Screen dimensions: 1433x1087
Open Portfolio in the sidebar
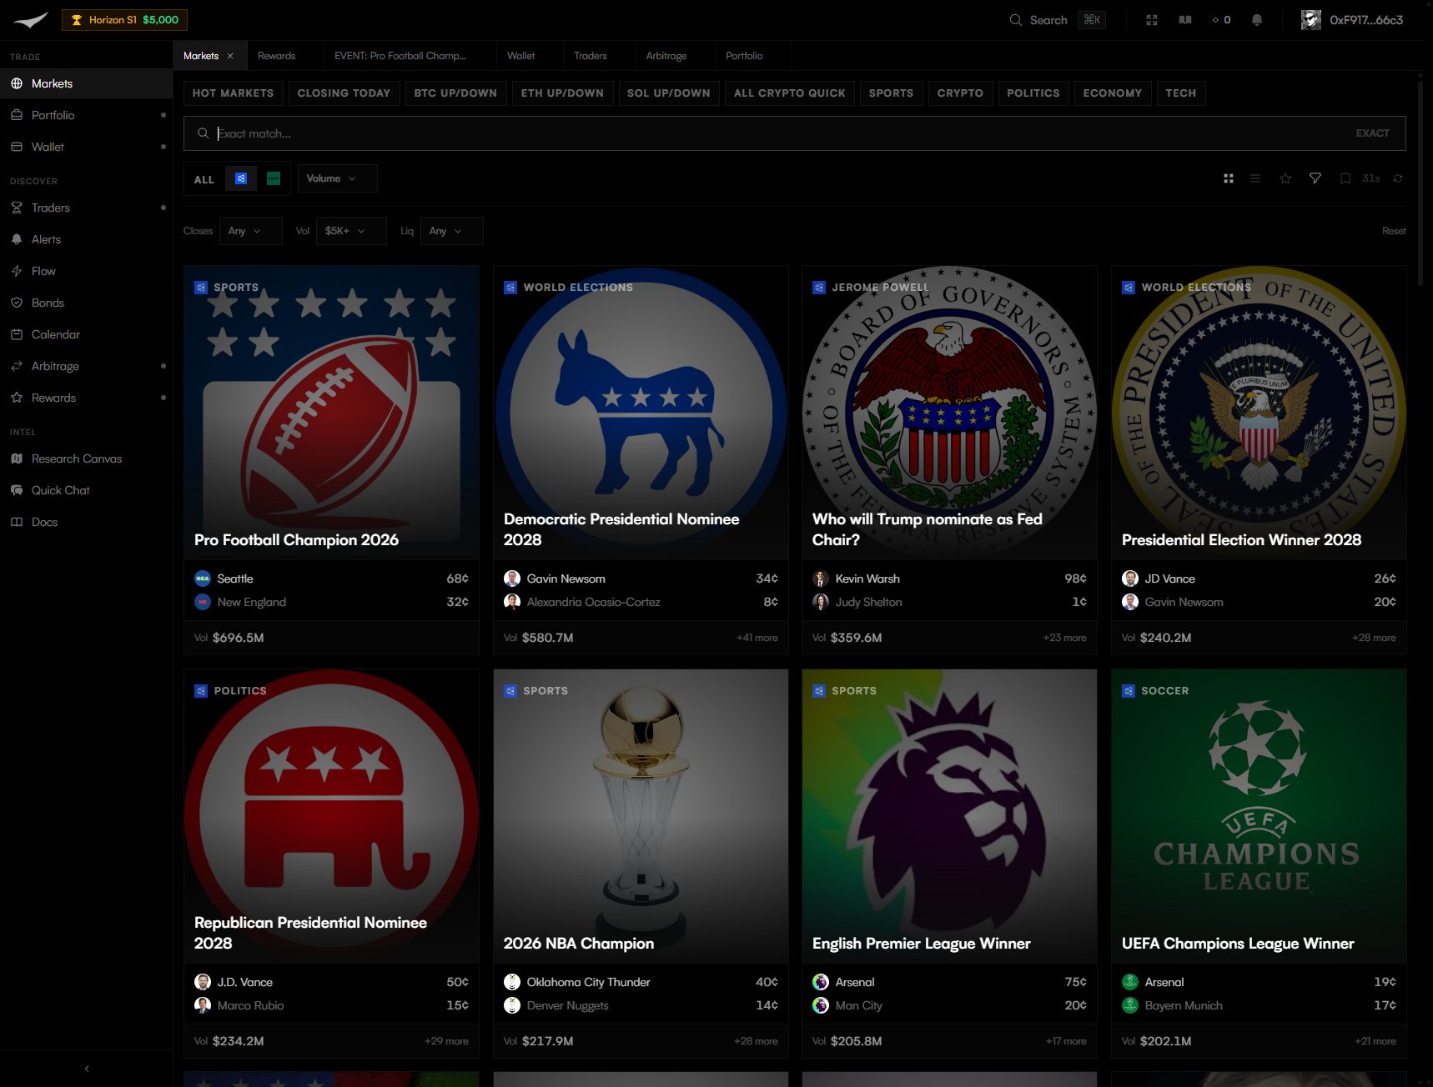coord(87,115)
